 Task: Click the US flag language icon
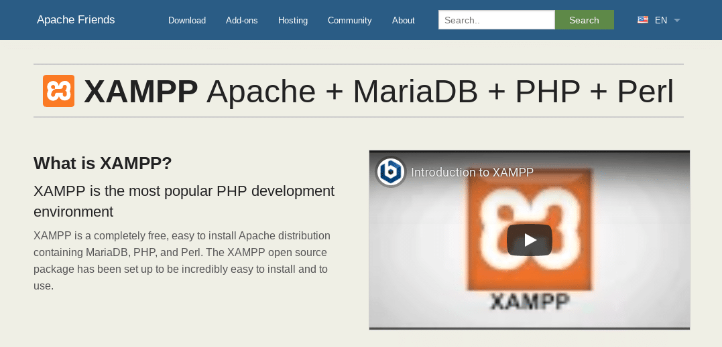(x=642, y=20)
